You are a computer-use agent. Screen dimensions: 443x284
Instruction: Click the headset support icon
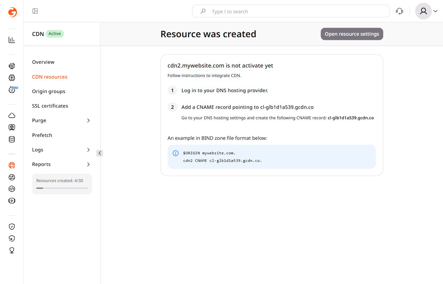(399, 11)
